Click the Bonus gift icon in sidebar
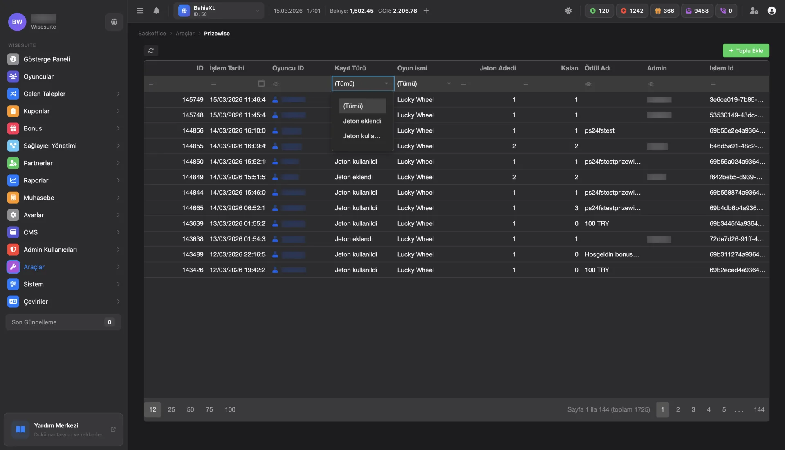Image resolution: width=785 pixels, height=450 pixels. [x=13, y=128]
